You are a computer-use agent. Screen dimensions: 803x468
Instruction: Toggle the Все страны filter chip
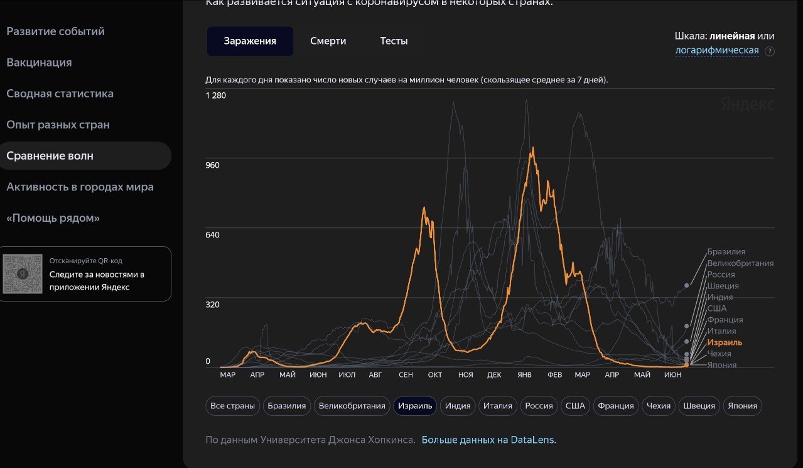pos(232,406)
